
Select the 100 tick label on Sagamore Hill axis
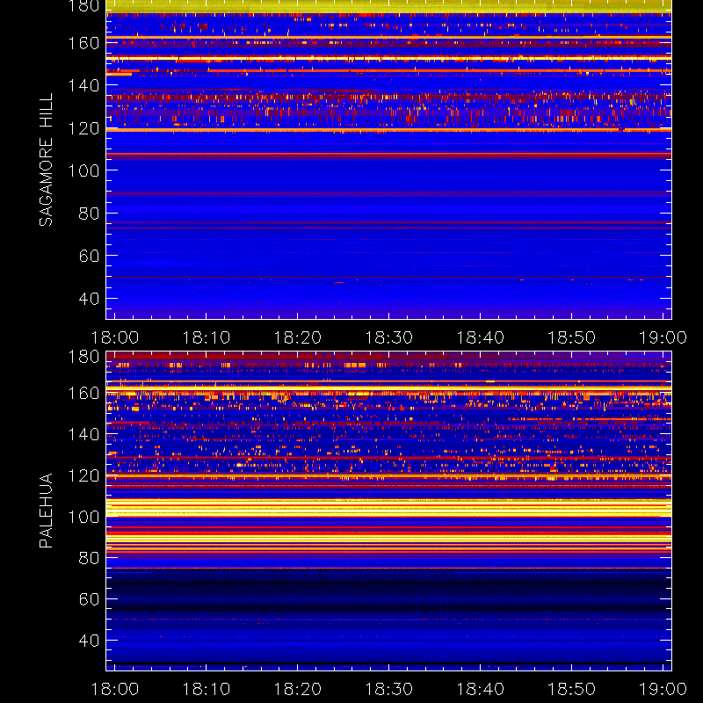pyautogui.click(x=83, y=170)
